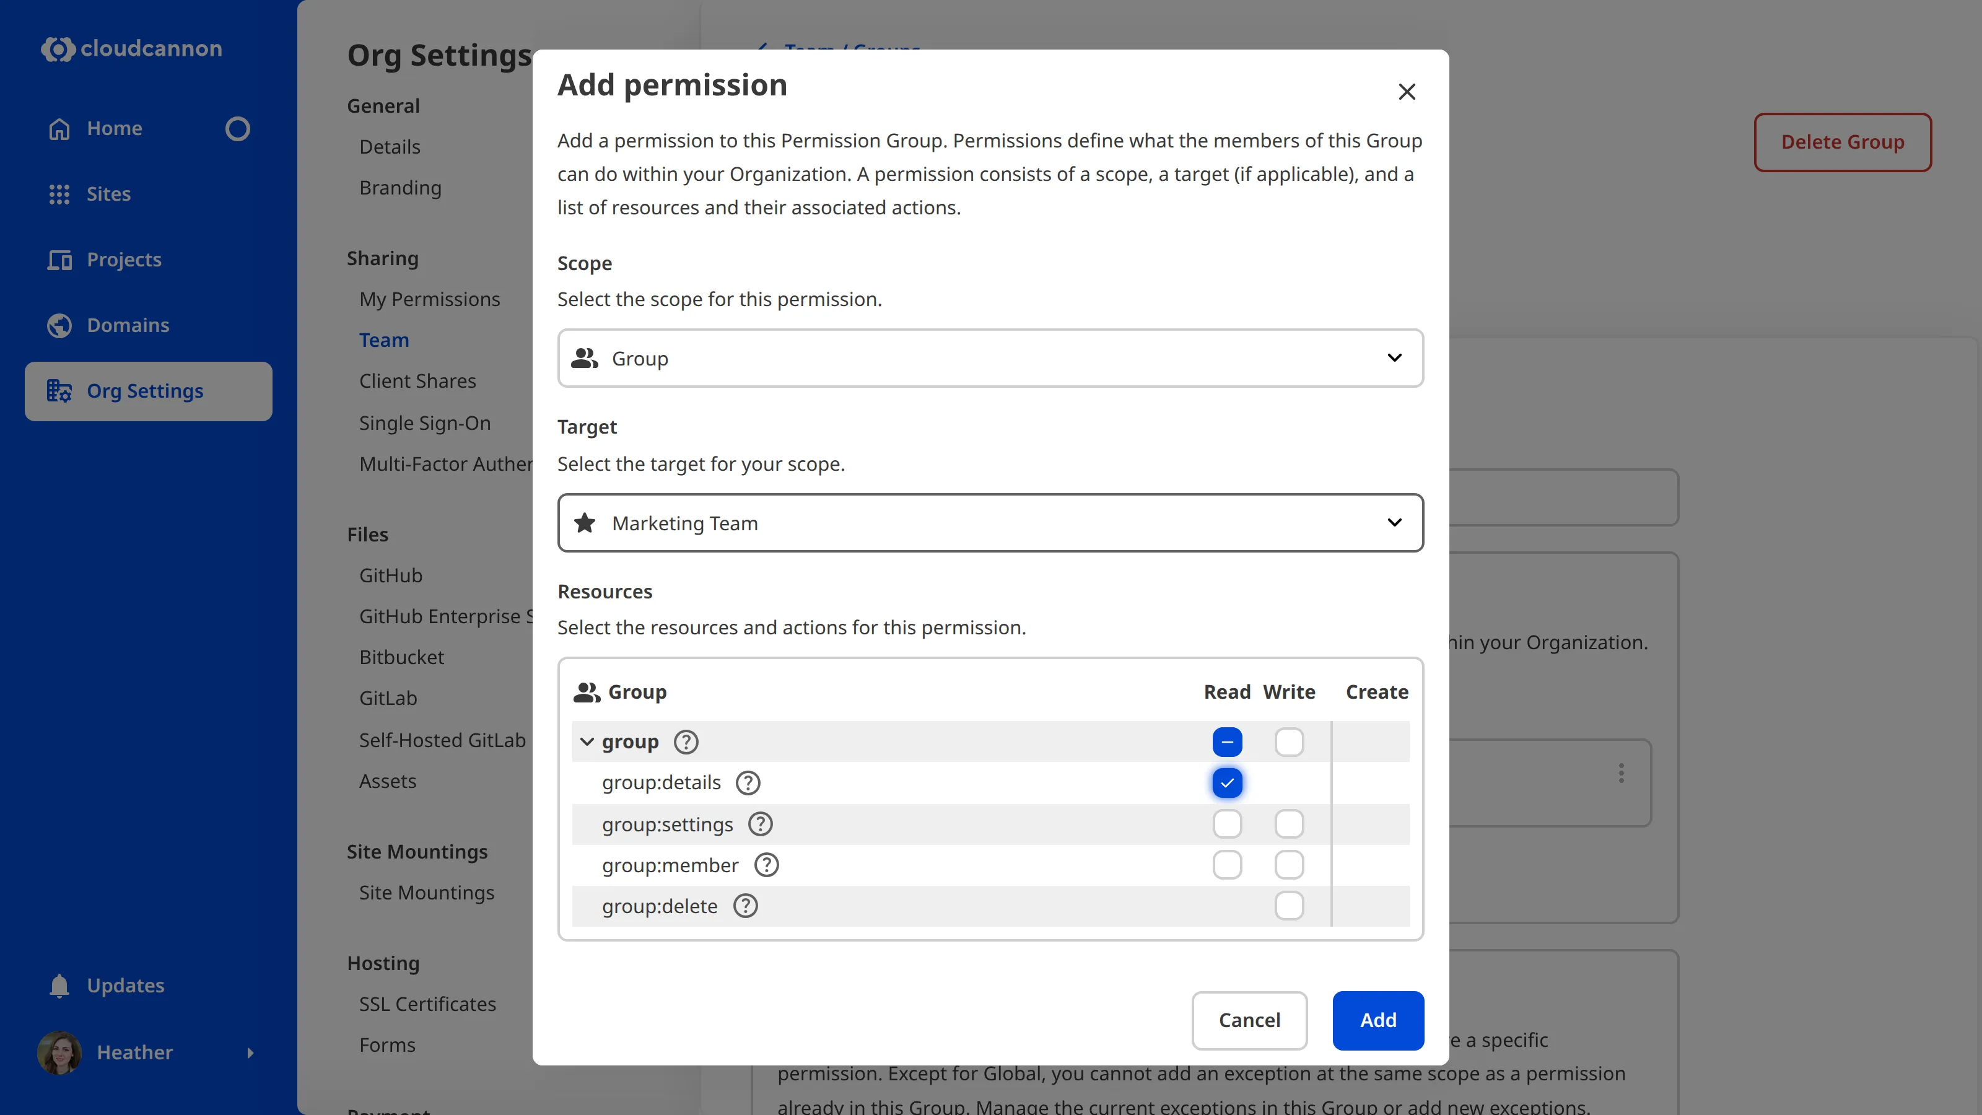Open the help tooltip next to group:details
The height and width of the screenshot is (1115, 1982).
(747, 782)
